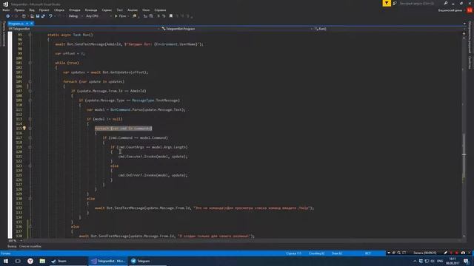Viewport: 474px width, 266px height.
Task: Collapse the static async Task Run() block
Action: (x=30, y=35)
